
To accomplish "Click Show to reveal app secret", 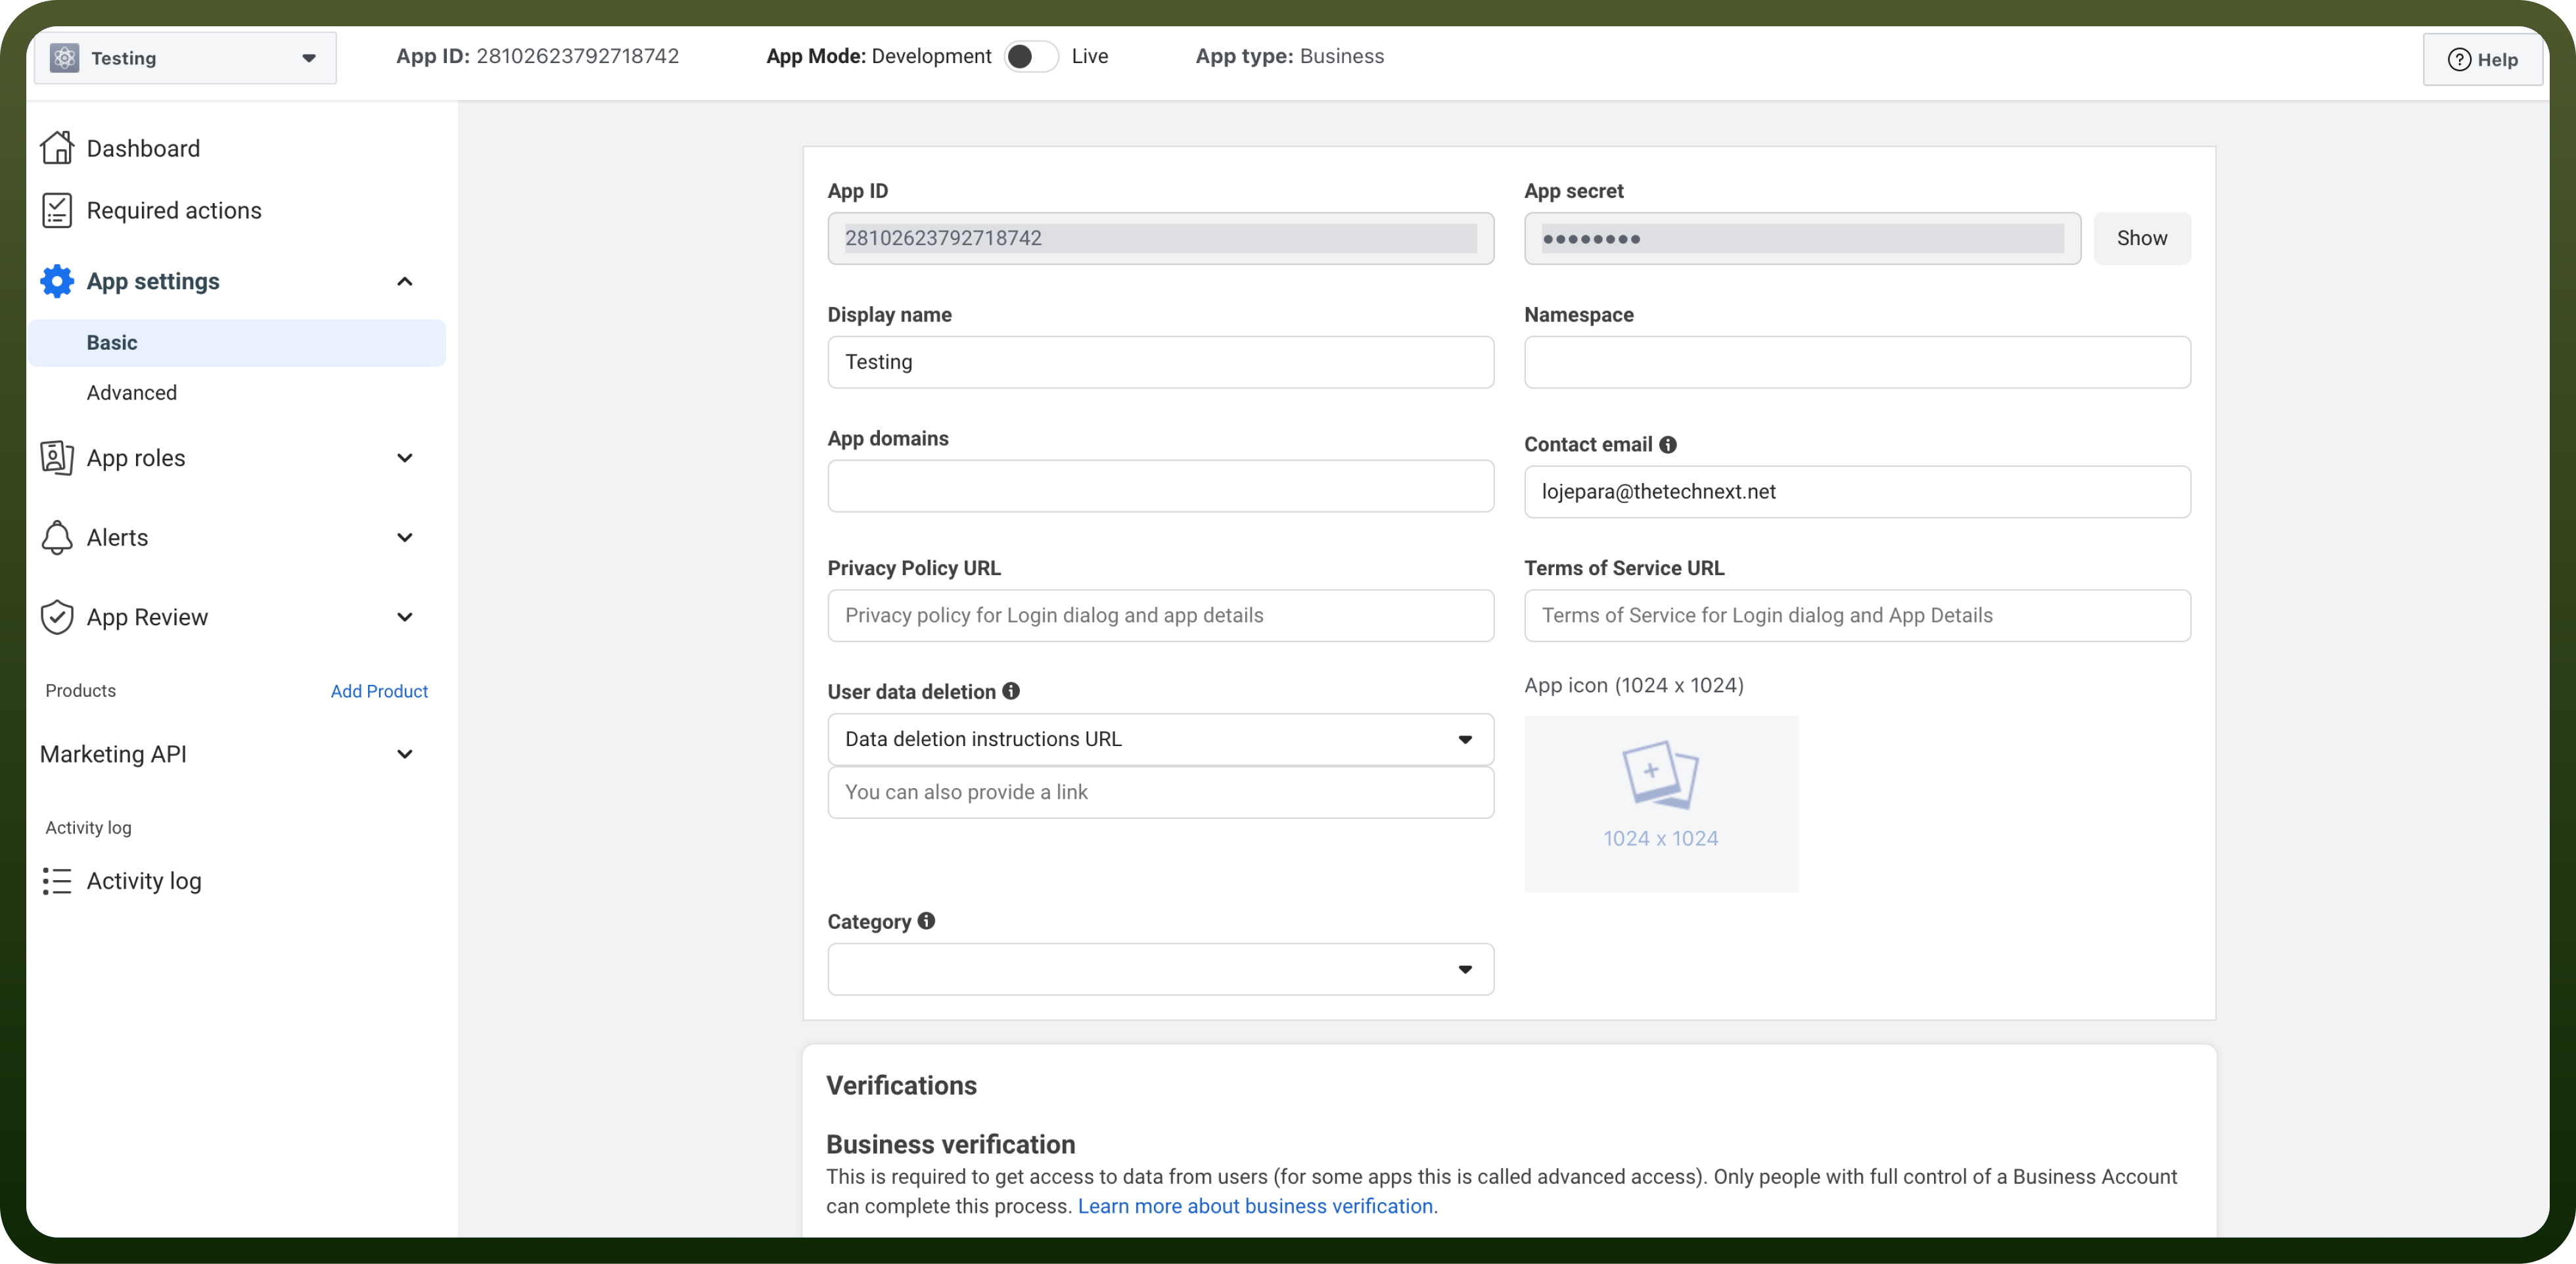I will tap(2142, 238).
